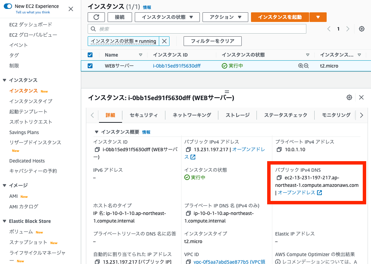The image size is (371, 264).
Task: Collapse インスタンス sidebar group
Action: [4, 80]
